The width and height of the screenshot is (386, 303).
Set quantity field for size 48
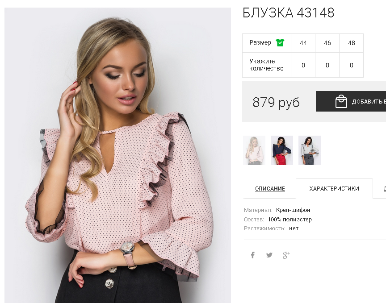[351, 65]
